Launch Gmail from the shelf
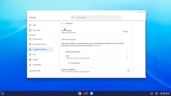The height and width of the screenshot is (96, 171). tap(85, 93)
